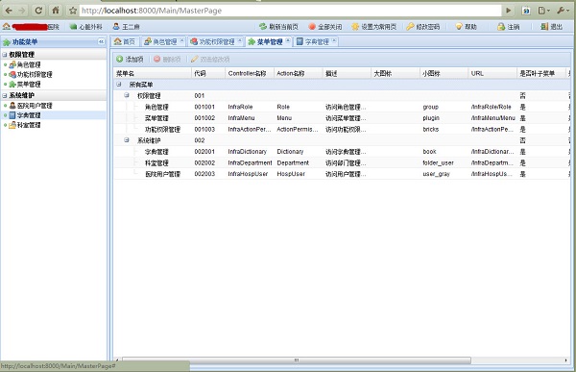Collapse the 系统维护 row in grid

pyautogui.click(x=127, y=140)
